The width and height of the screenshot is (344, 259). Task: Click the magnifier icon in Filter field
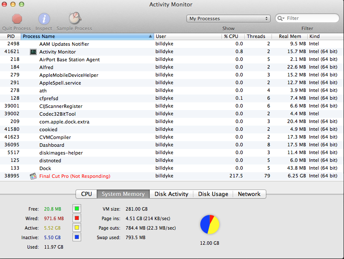pyautogui.click(x=281, y=19)
